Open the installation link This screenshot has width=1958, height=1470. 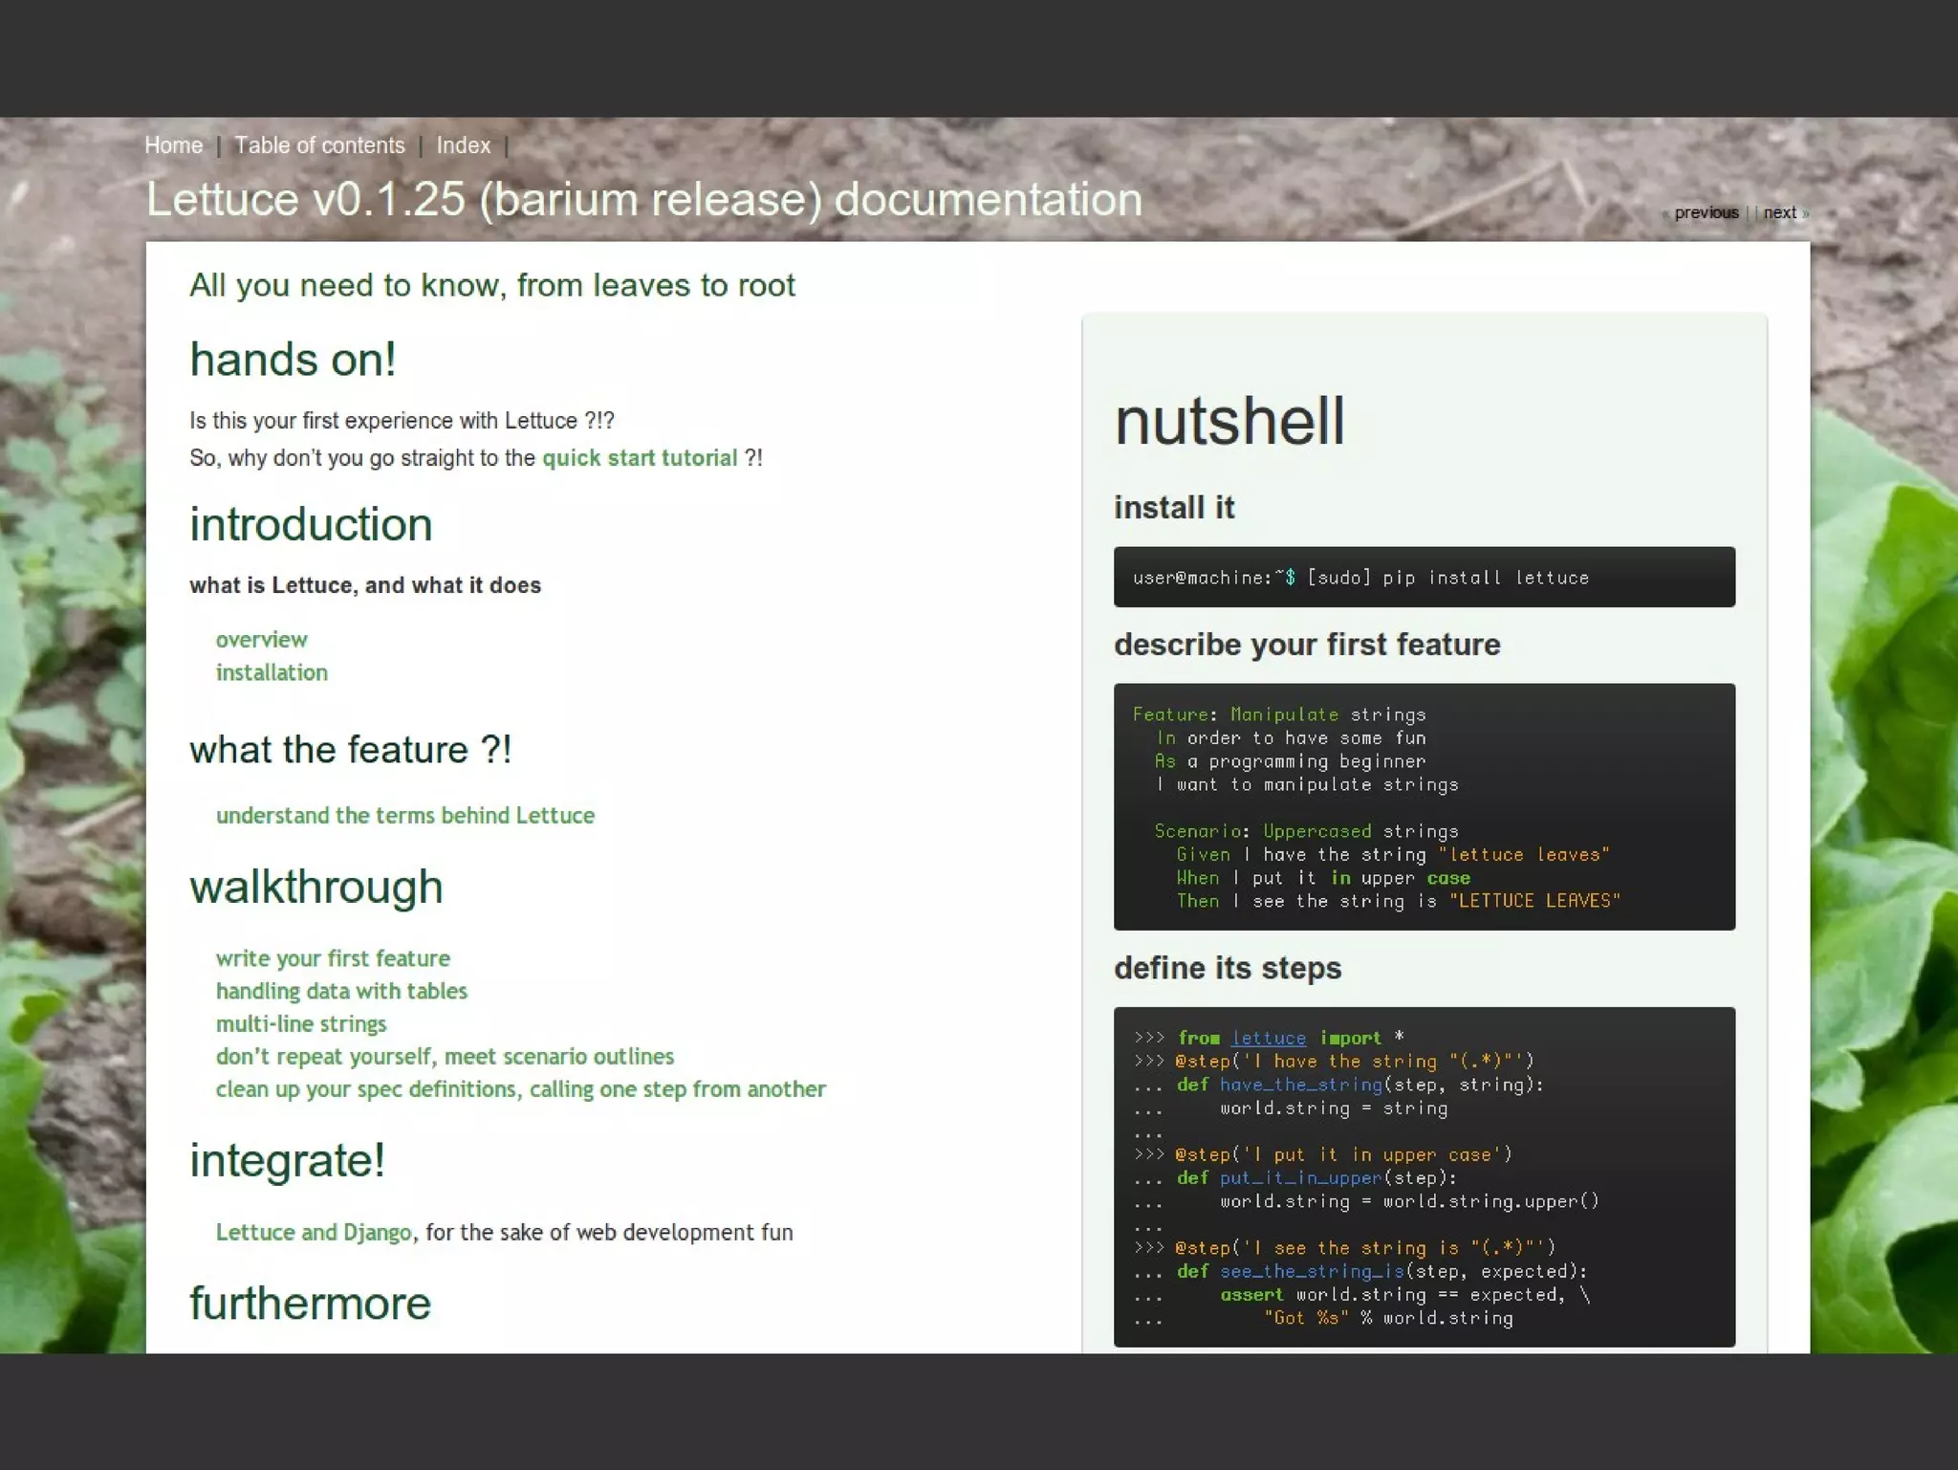pos(272,672)
